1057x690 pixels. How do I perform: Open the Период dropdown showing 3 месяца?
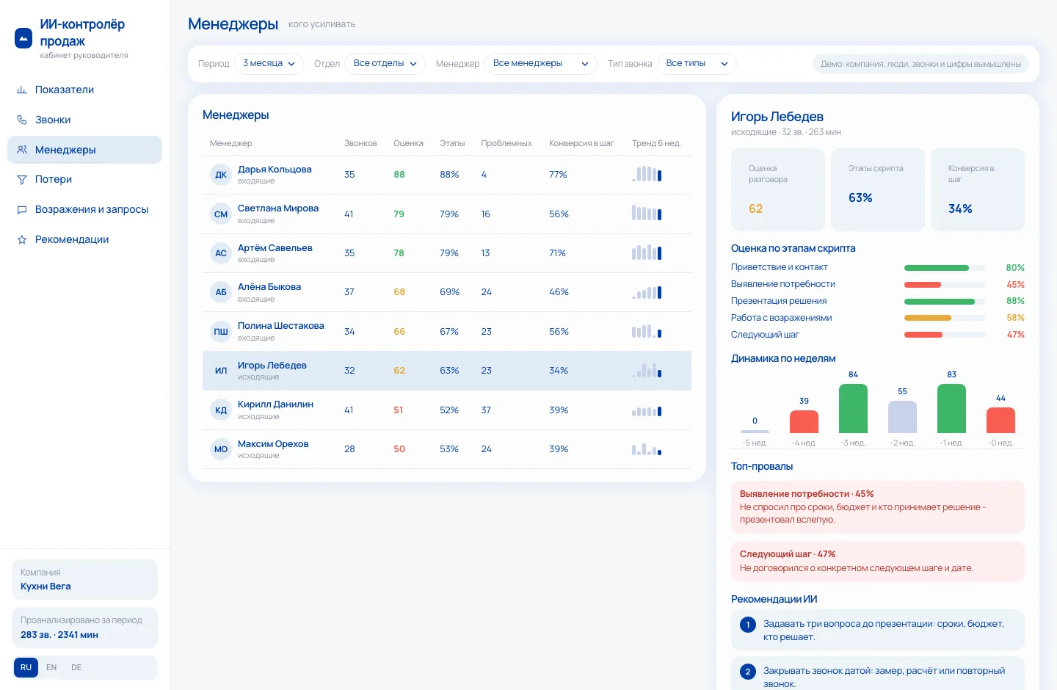click(x=269, y=64)
